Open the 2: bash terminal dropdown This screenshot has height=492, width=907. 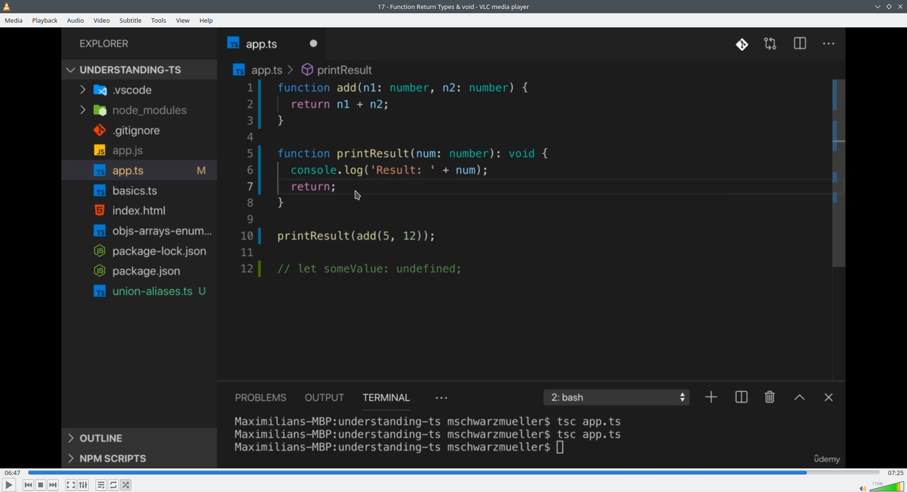click(616, 398)
